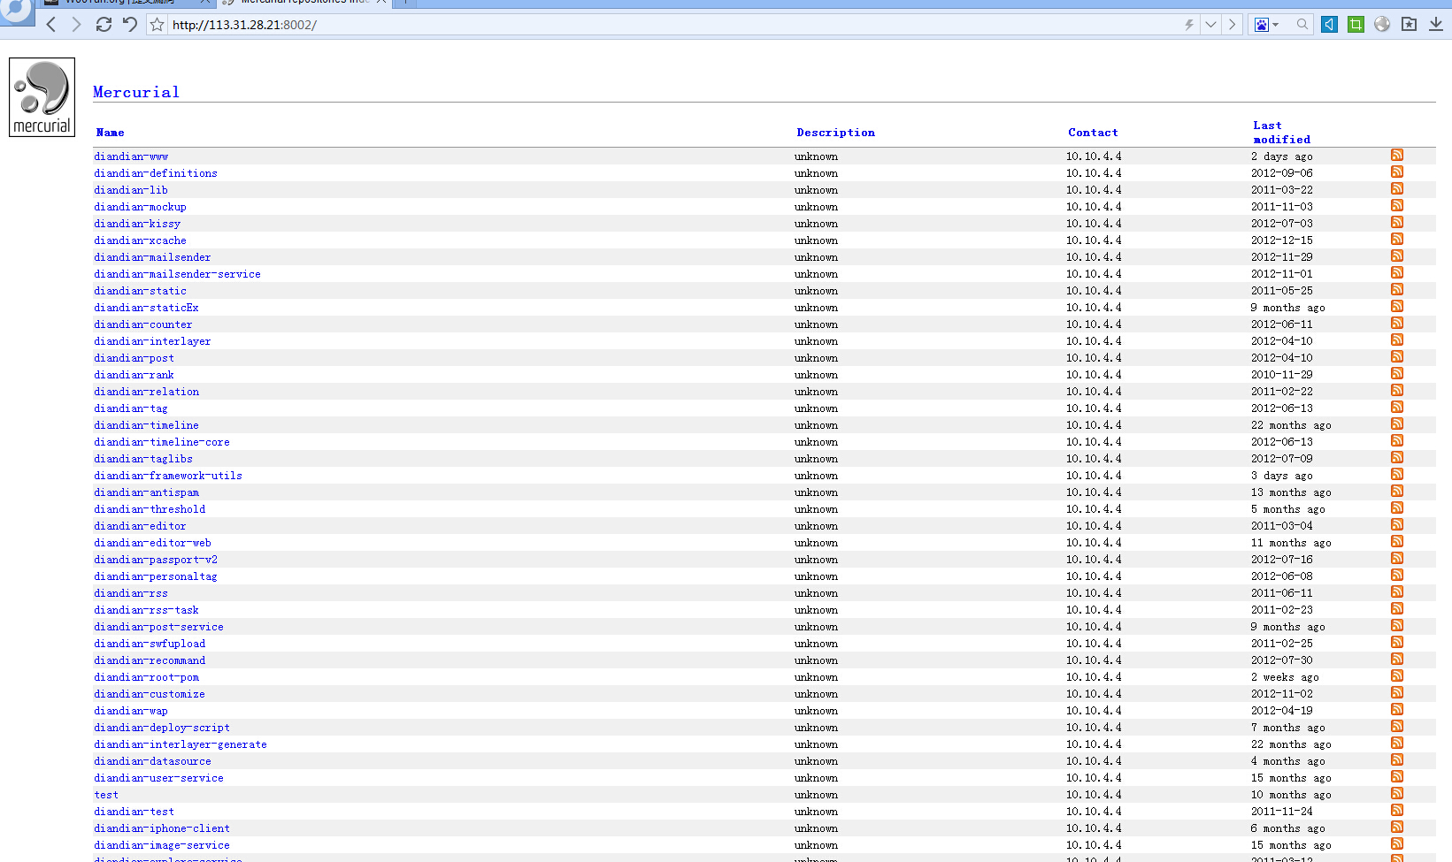Sort repositories by Last modified column
The width and height of the screenshot is (1452, 862).
(x=1281, y=133)
